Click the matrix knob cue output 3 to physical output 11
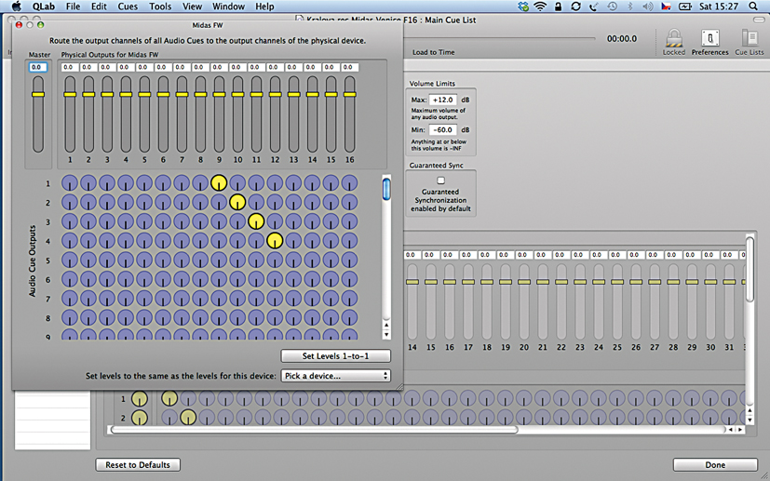Image resolution: width=770 pixels, height=481 pixels. [x=256, y=221]
